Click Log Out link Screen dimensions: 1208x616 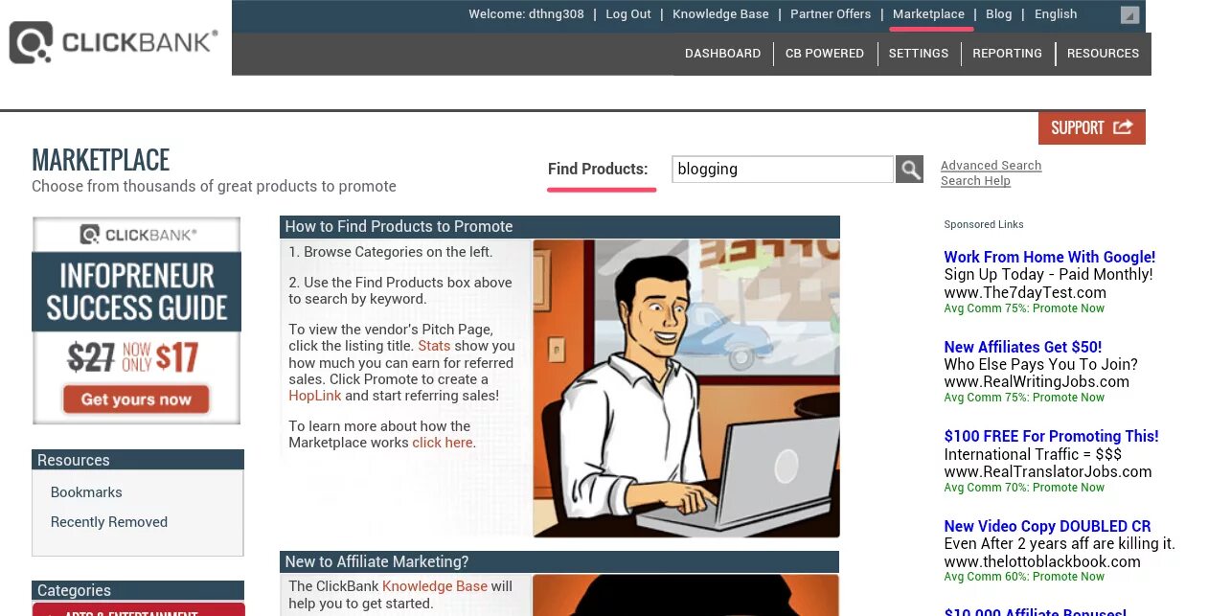[628, 14]
